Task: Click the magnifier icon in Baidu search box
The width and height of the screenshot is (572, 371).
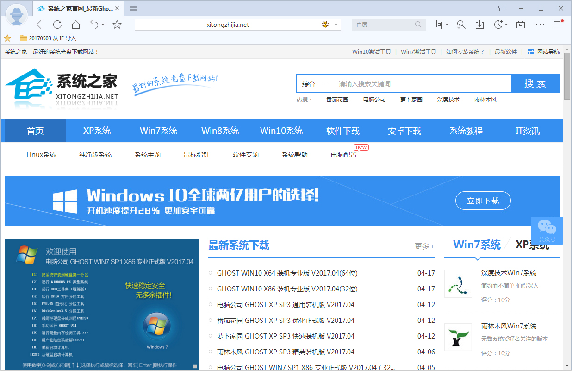Action: click(x=418, y=25)
